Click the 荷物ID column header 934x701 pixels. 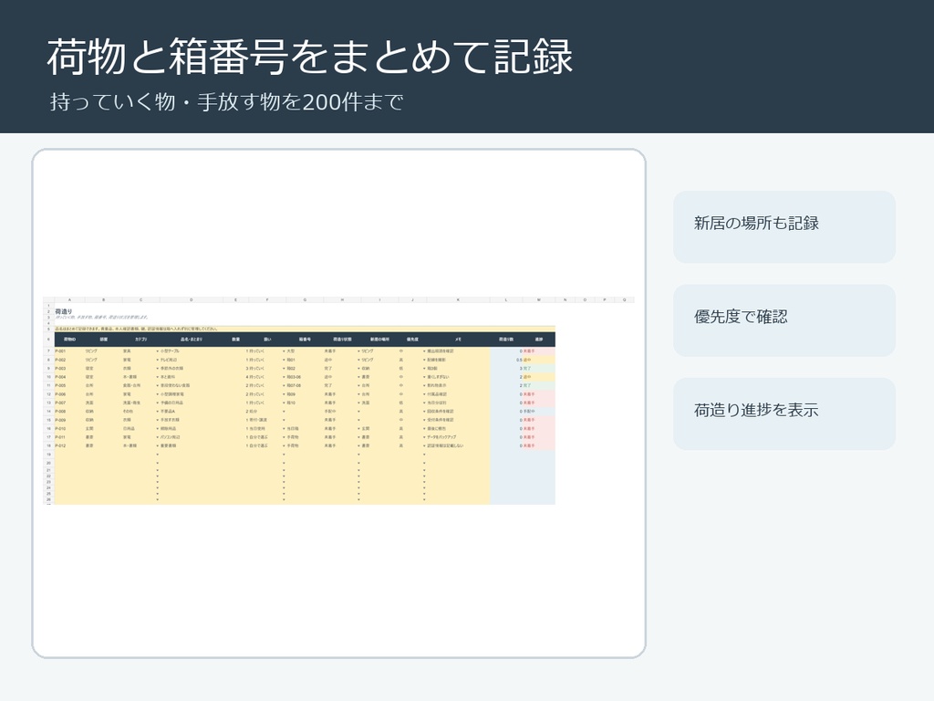pos(69,340)
